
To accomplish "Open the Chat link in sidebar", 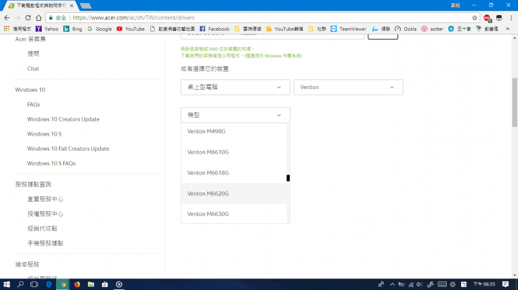I will (x=33, y=69).
